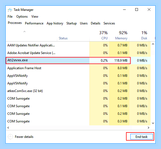Sort by the 1% Disk column header
The image size is (161, 149).
coord(139,36)
